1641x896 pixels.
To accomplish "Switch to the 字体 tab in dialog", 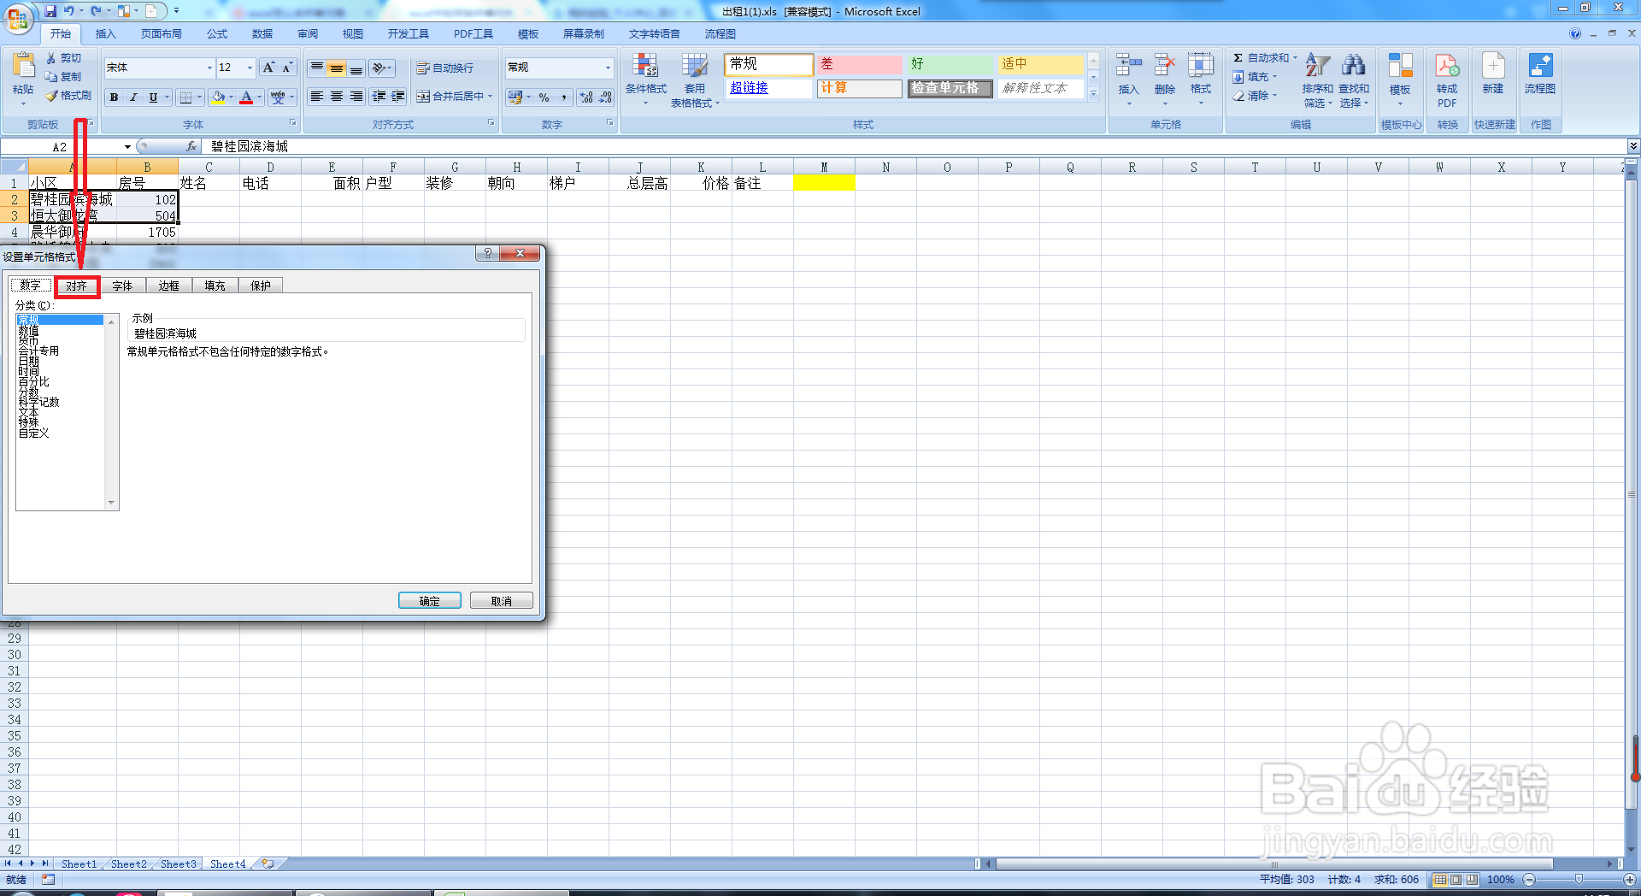I will (122, 286).
